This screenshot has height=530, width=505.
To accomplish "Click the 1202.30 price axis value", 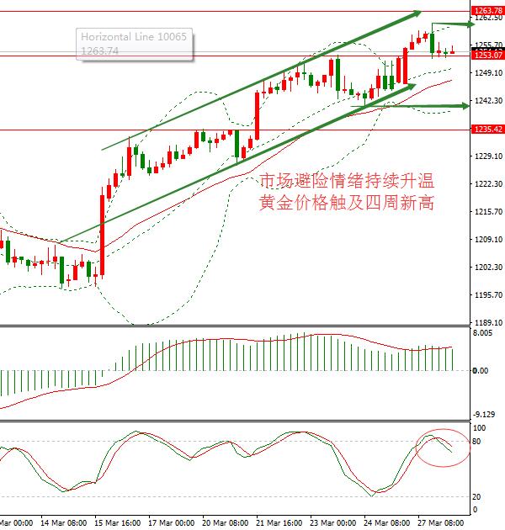I will point(488,267).
